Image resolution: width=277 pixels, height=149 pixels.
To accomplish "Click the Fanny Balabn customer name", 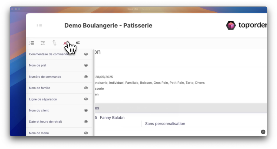I will pos(112,118).
